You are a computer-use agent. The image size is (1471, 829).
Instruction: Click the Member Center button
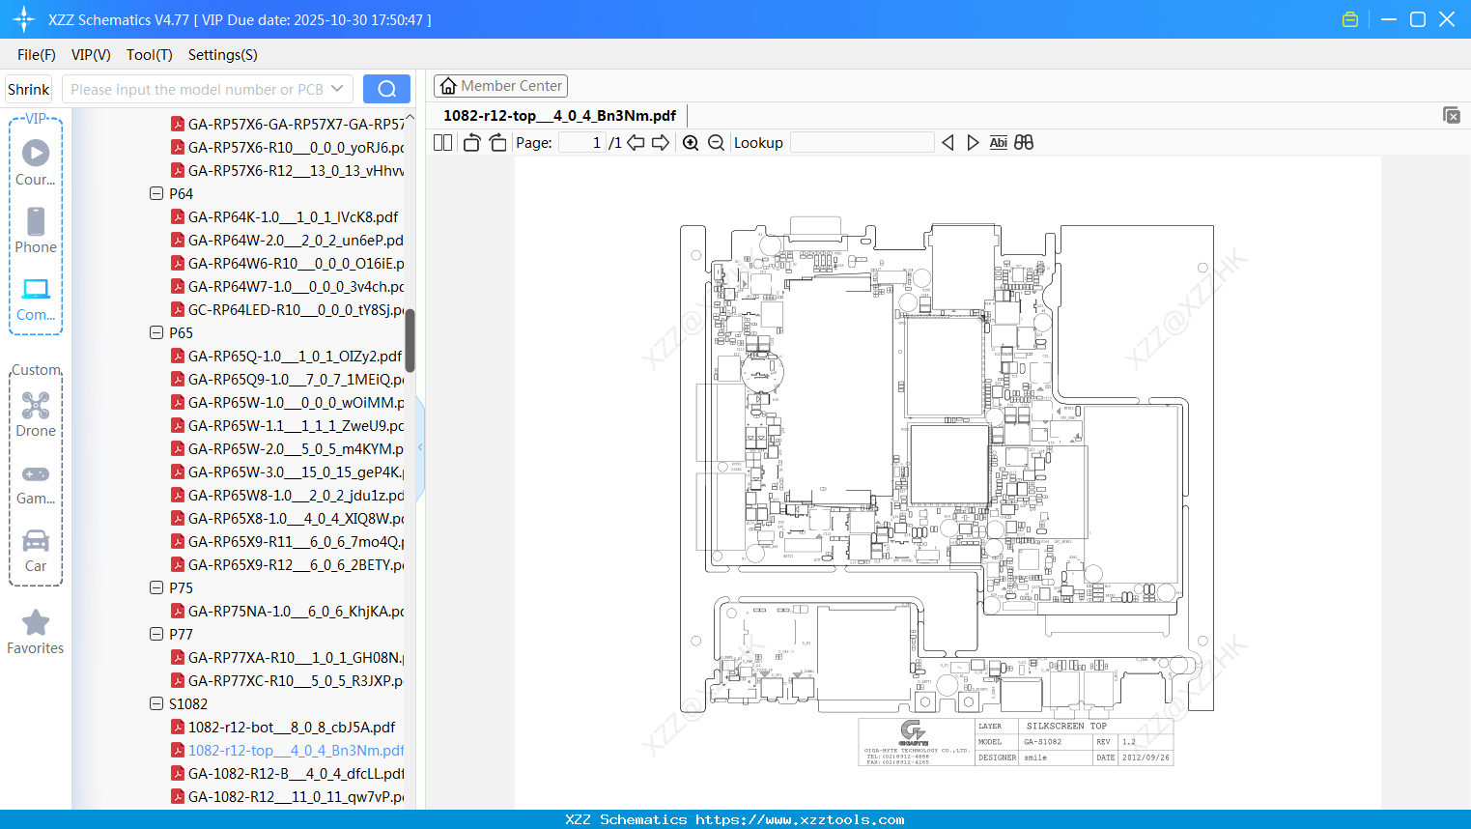(500, 86)
